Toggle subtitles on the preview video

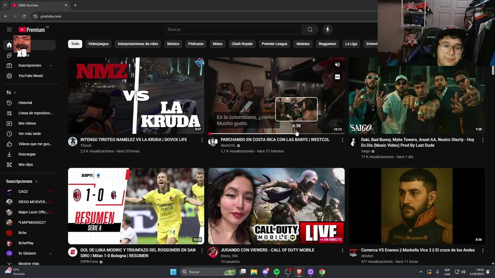(337, 77)
